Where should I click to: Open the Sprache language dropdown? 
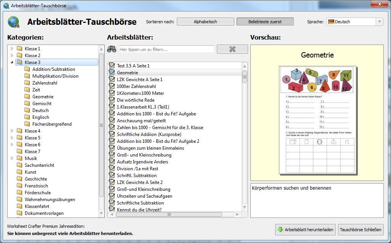[354, 22]
